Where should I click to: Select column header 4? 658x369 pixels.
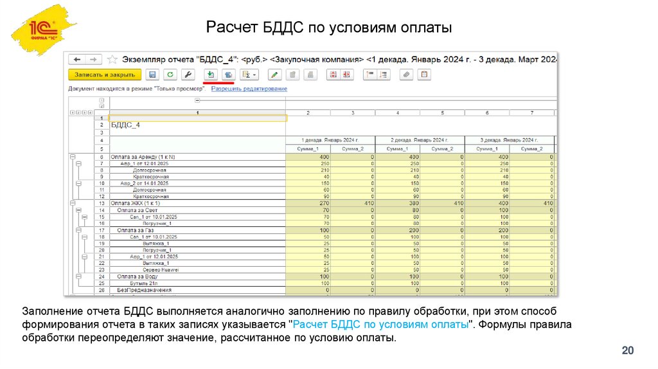[397, 113]
